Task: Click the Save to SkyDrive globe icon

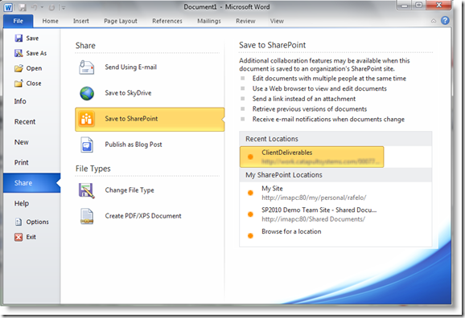Action: (87, 93)
